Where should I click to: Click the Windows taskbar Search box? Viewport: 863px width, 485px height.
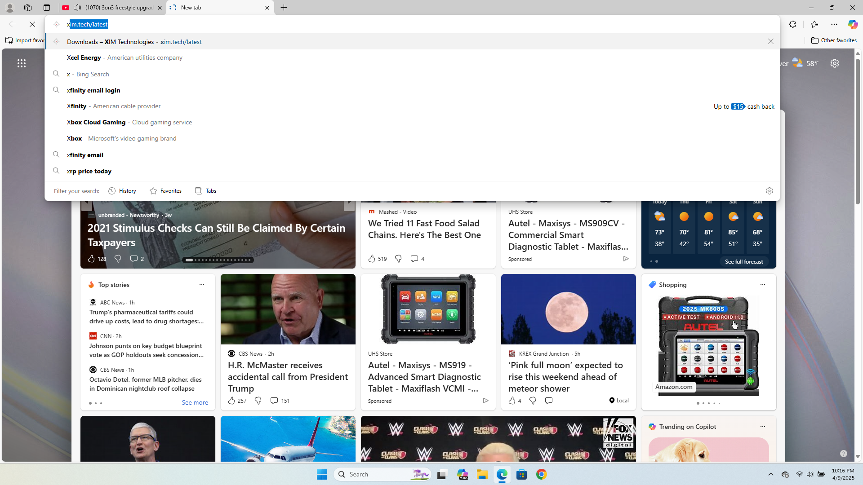coord(383,474)
